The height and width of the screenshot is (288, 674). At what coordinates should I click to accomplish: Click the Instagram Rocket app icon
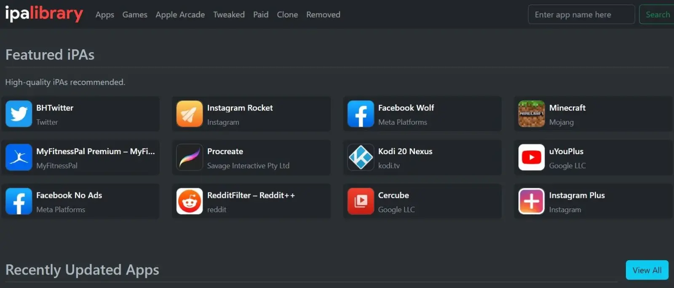190,114
